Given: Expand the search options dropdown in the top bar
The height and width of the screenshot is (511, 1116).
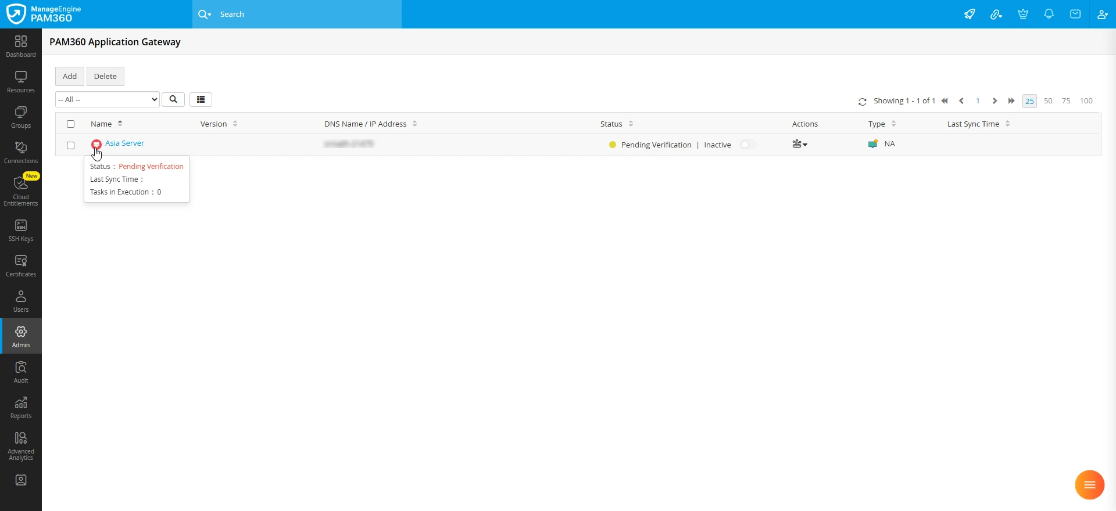Looking at the screenshot, I should tap(205, 15).
